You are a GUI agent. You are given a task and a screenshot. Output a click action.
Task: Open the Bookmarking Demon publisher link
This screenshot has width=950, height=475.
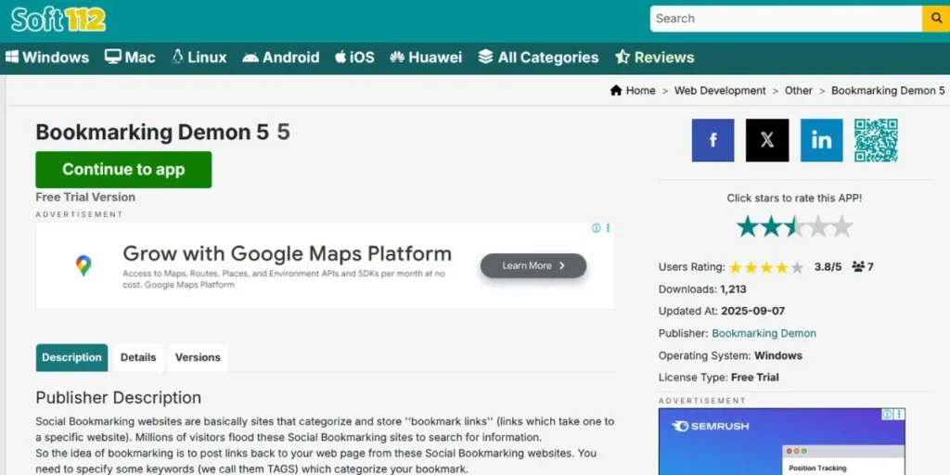tap(764, 333)
